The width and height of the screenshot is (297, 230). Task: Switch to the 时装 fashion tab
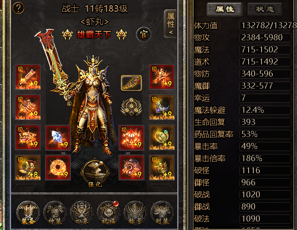[x=162, y=213]
